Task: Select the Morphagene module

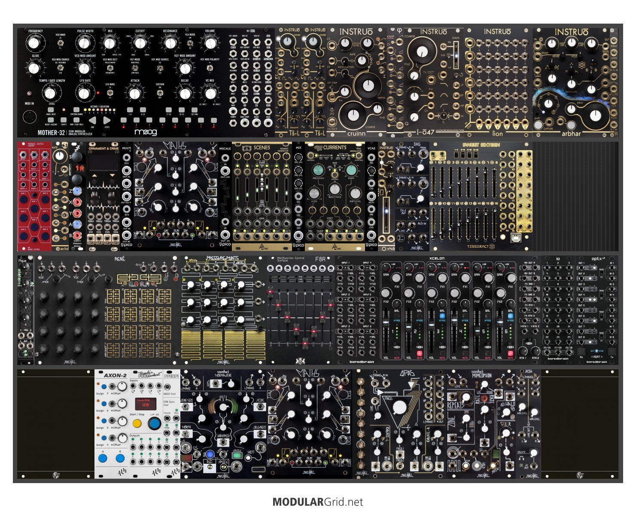Action: click(223, 424)
